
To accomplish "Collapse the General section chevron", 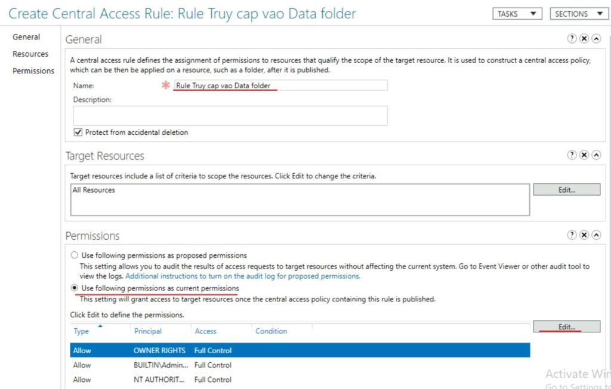I will click(595, 38).
